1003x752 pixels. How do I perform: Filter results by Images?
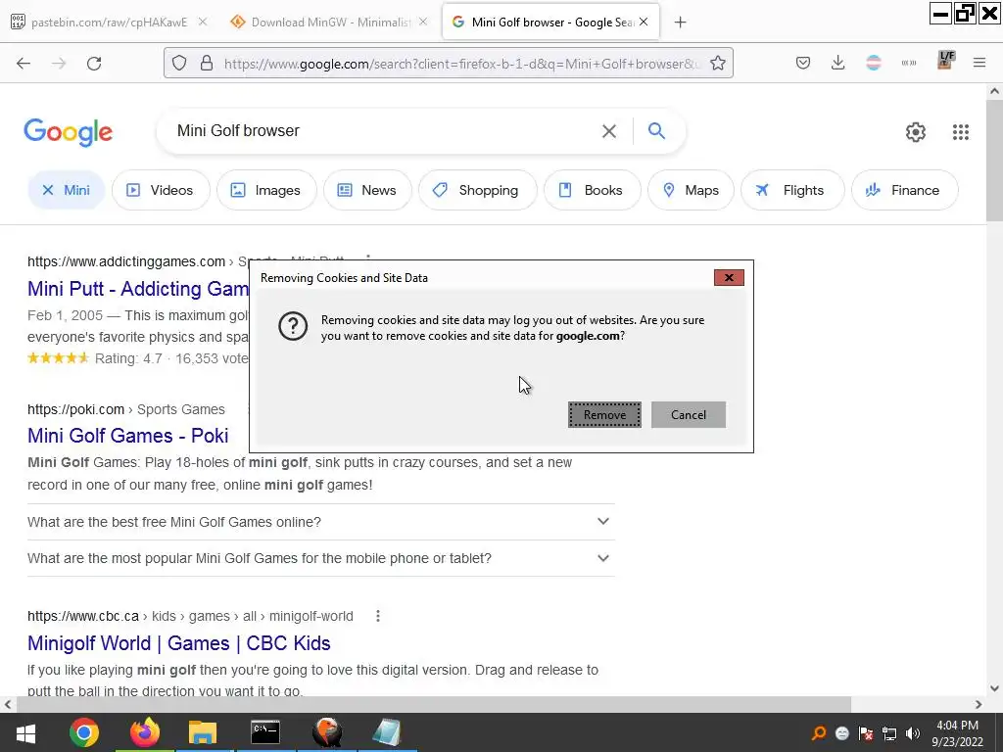266,190
